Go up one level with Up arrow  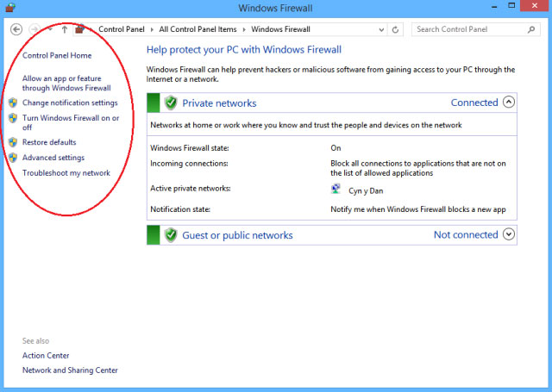point(65,29)
